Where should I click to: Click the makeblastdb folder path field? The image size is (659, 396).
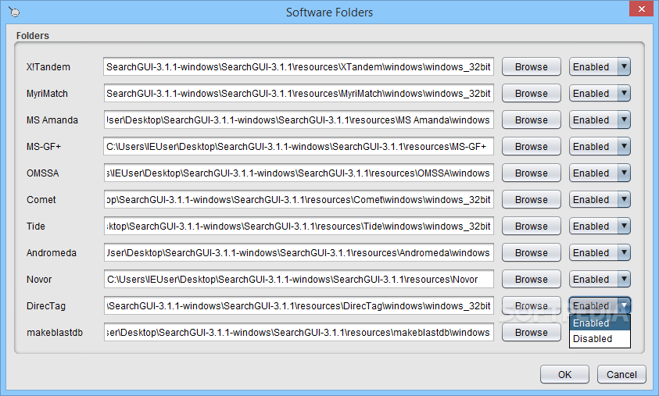click(299, 333)
